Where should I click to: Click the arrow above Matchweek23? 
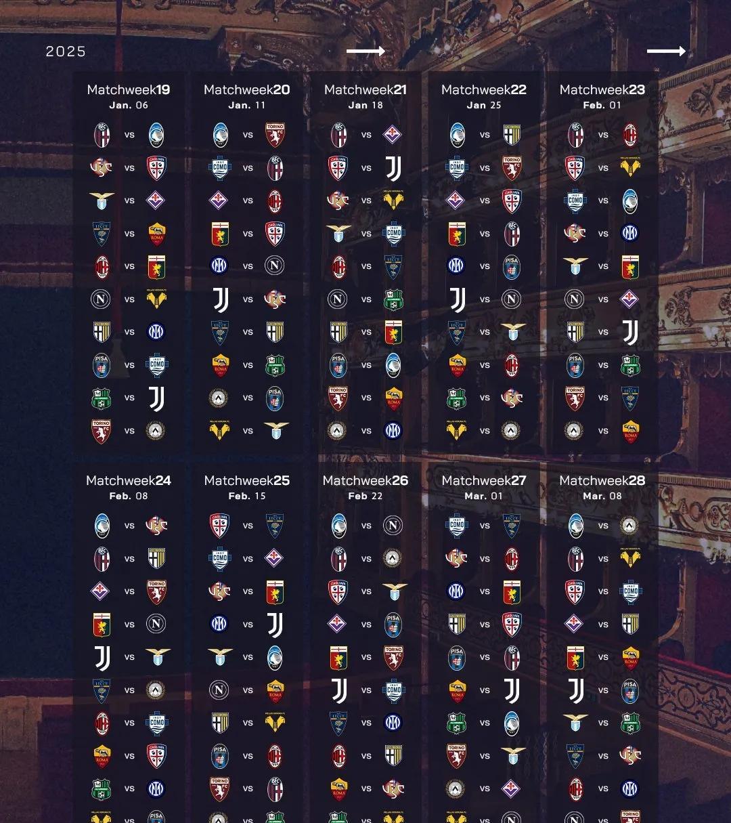pyautogui.click(x=666, y=51)
